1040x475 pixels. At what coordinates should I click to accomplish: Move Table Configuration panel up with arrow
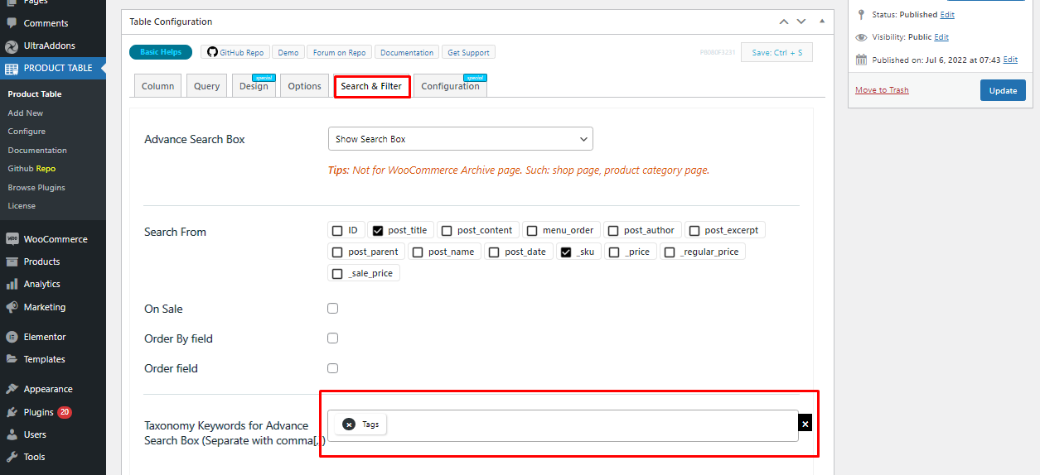coord(784,22)
